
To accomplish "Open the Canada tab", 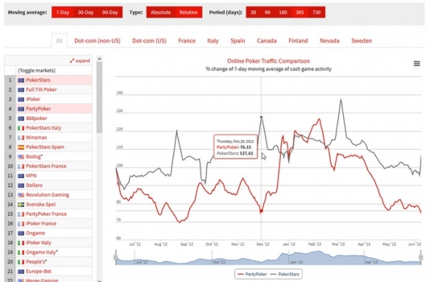I will pos(267,41).
